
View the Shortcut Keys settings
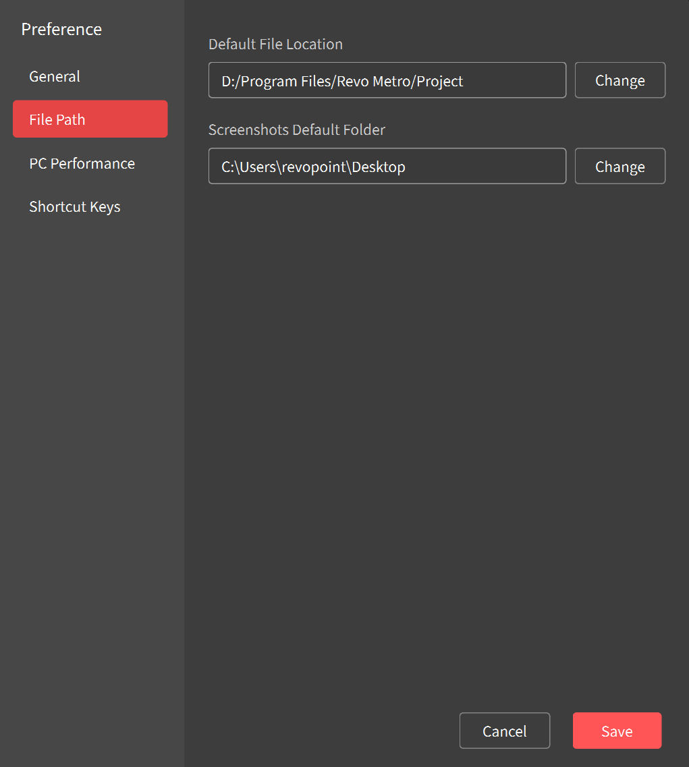74,206
